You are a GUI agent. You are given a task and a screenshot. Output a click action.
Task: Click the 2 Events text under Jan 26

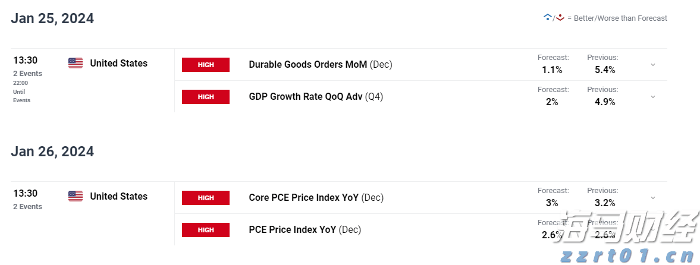(27, 207)
